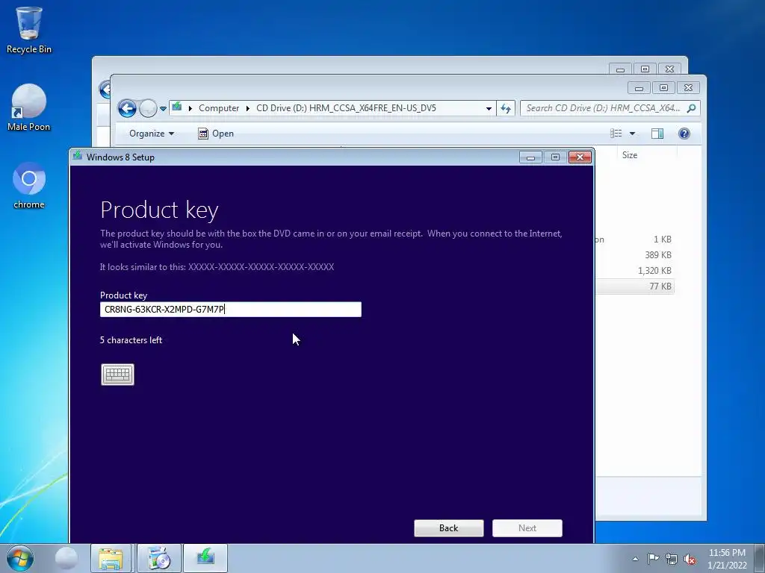Select the Male Poon desktop shortcut
The height and width of the screenshot is (573, 765).
[x=29, y=107]
